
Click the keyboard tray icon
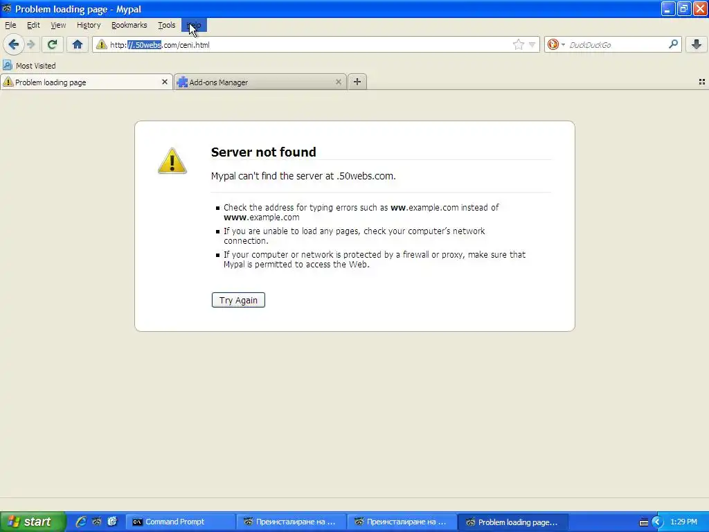644,522
